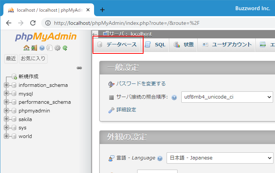
Task: Open the 日本語 - Japanese language dropdown
Action: 220,158
